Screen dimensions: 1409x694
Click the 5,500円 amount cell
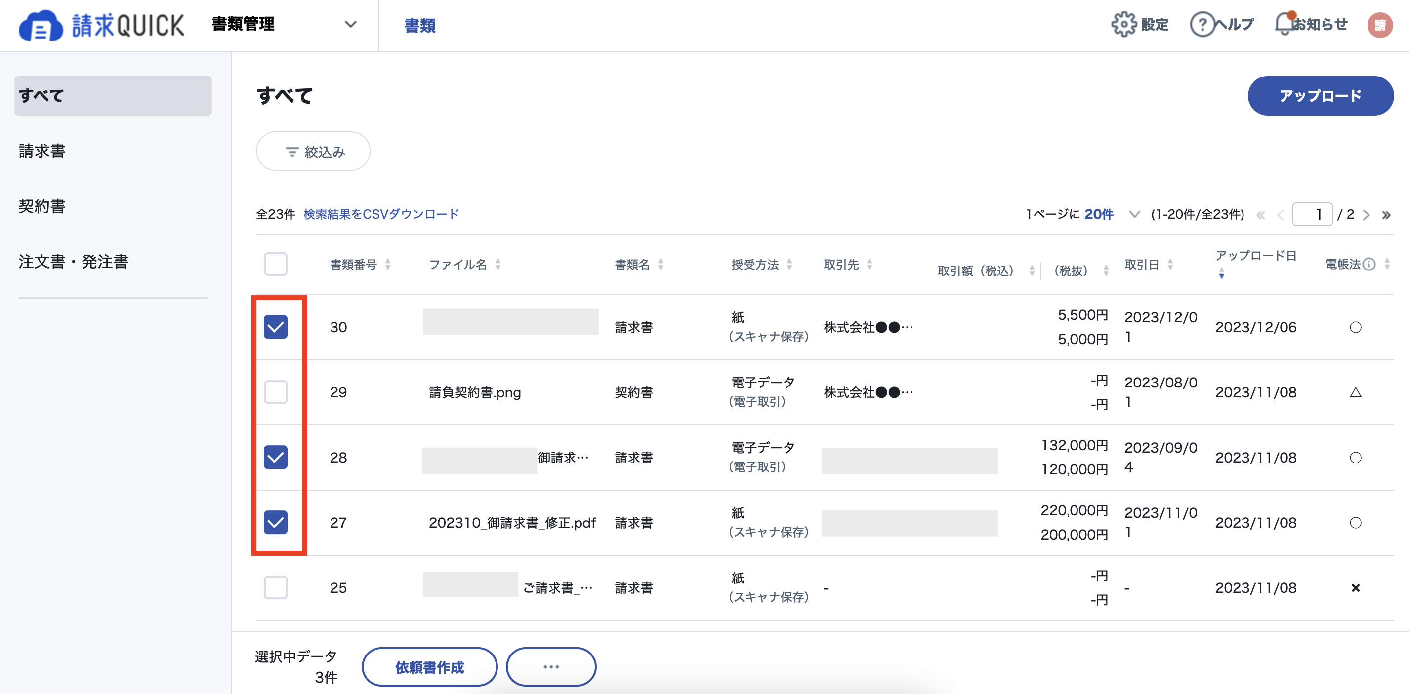[x=1082, y=315]
